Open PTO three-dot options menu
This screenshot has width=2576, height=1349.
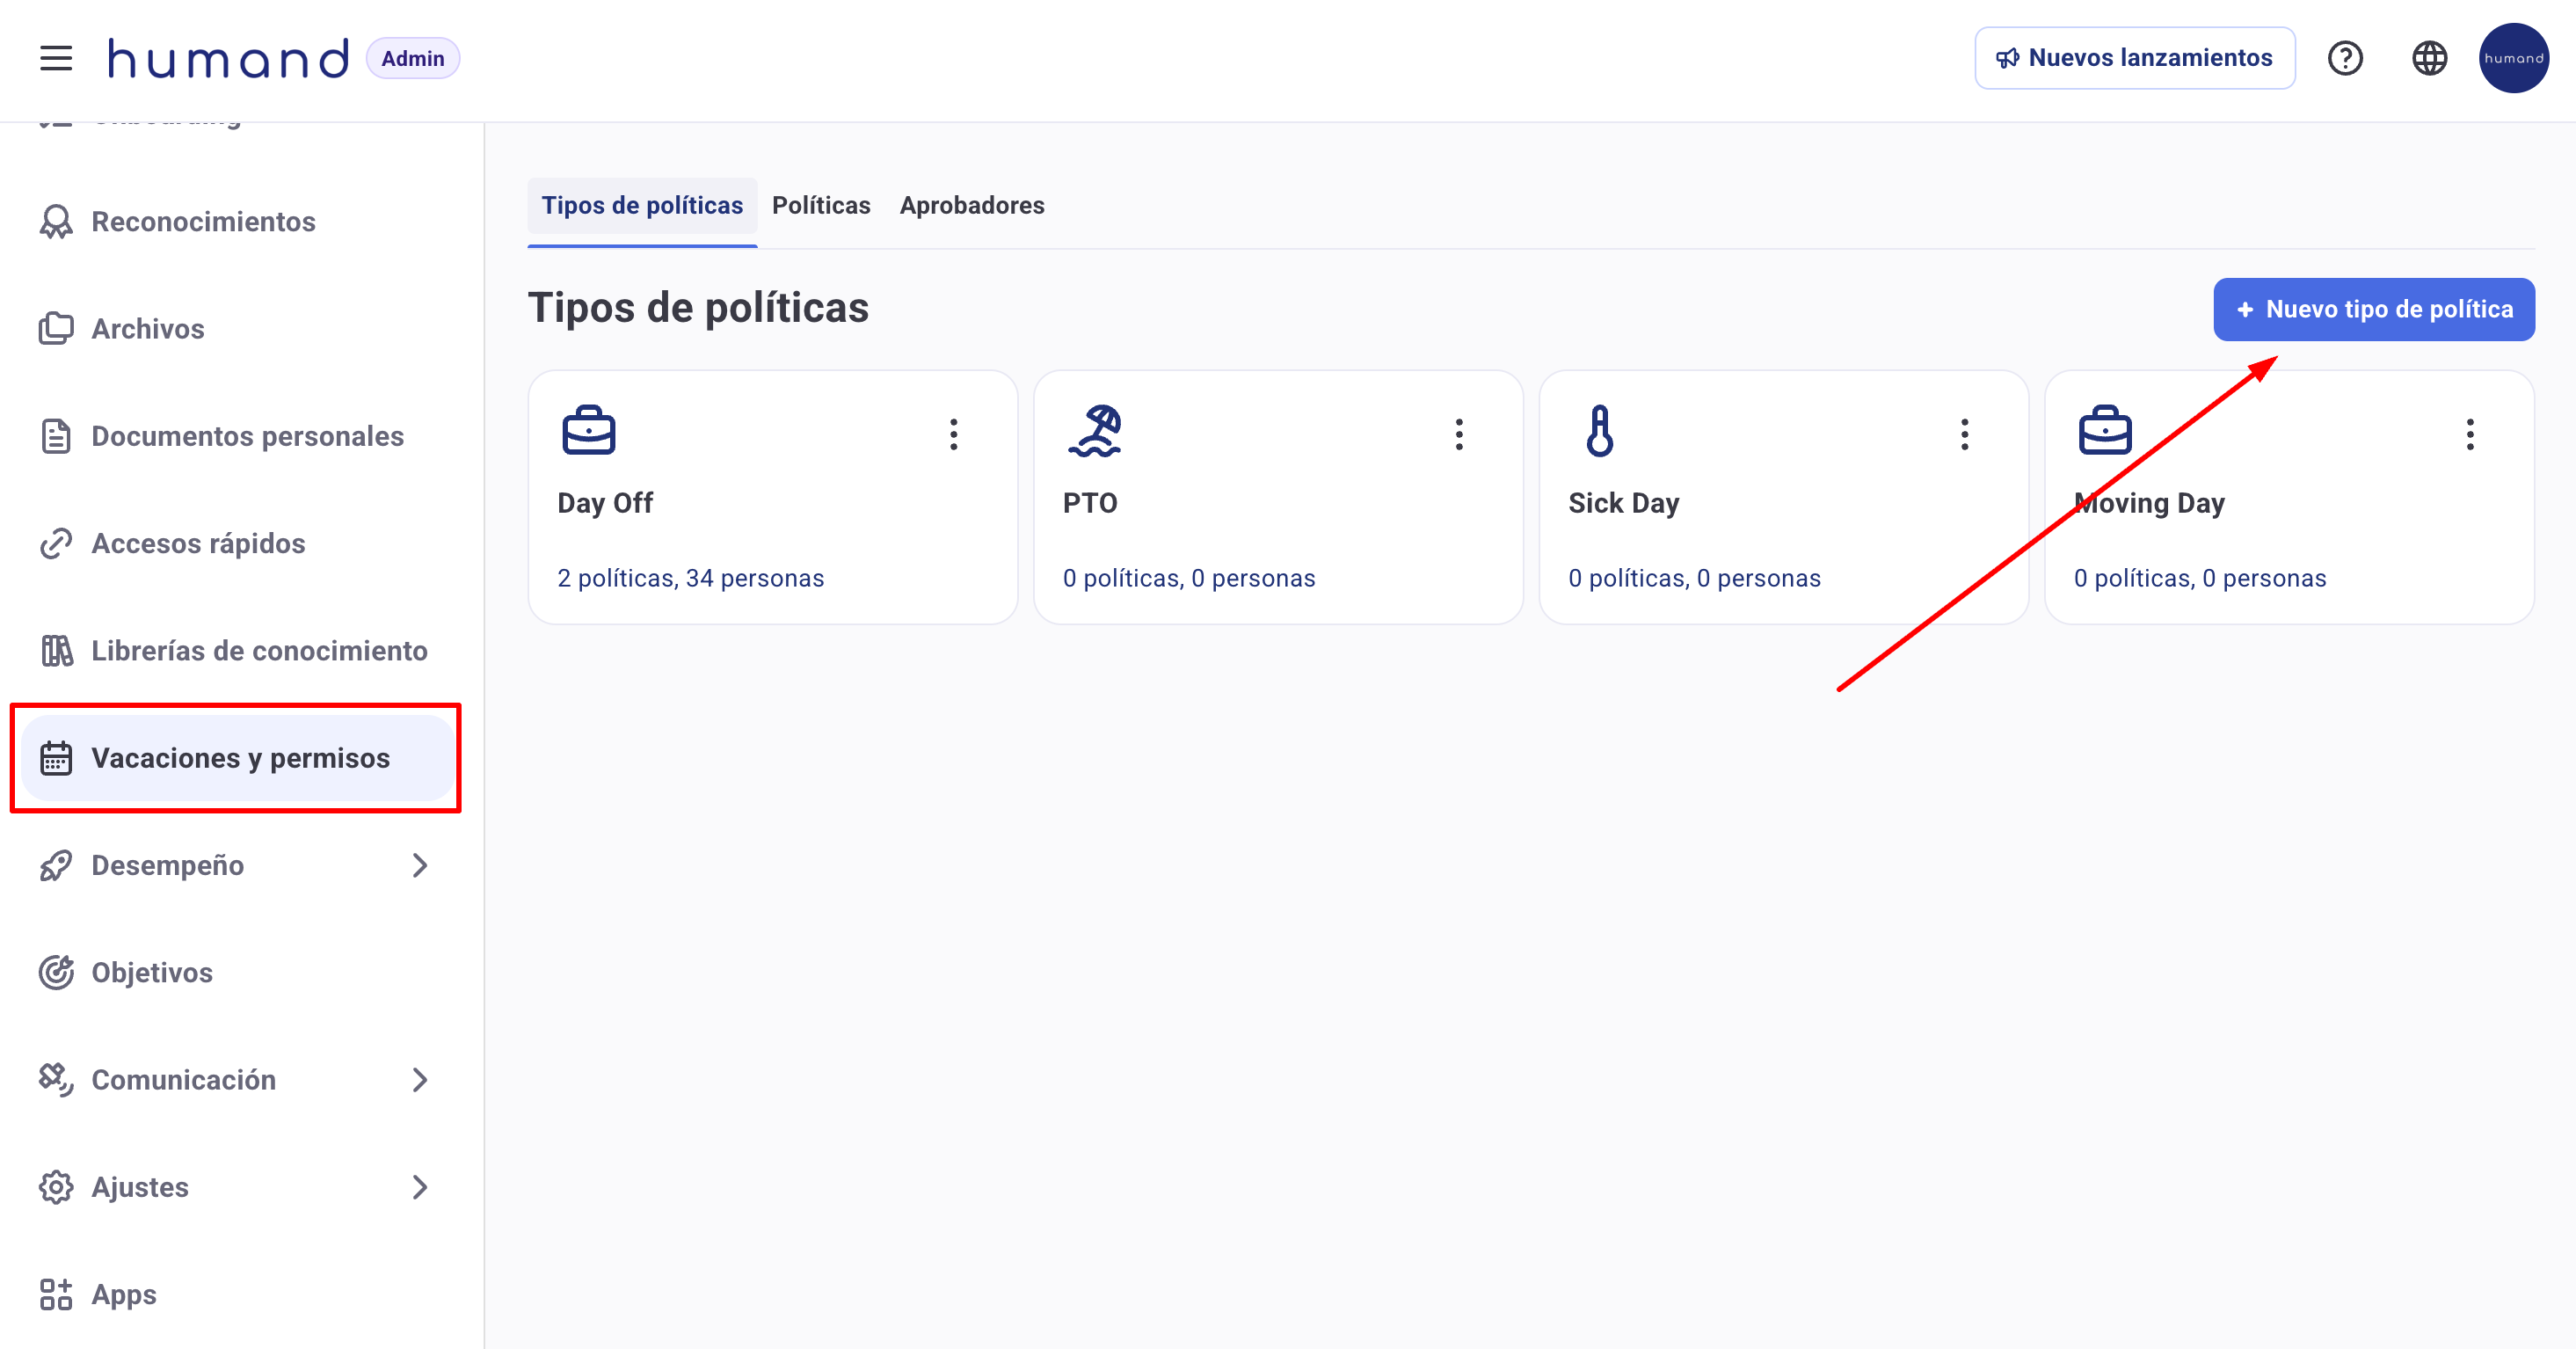click(1459, 434)
